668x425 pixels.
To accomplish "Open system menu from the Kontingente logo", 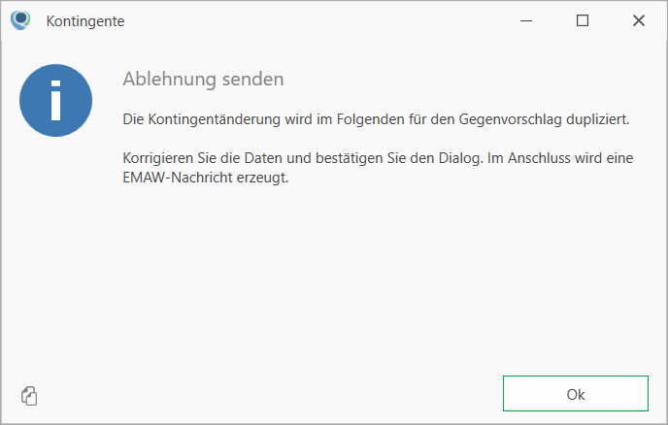I will (x=20, y=20).
